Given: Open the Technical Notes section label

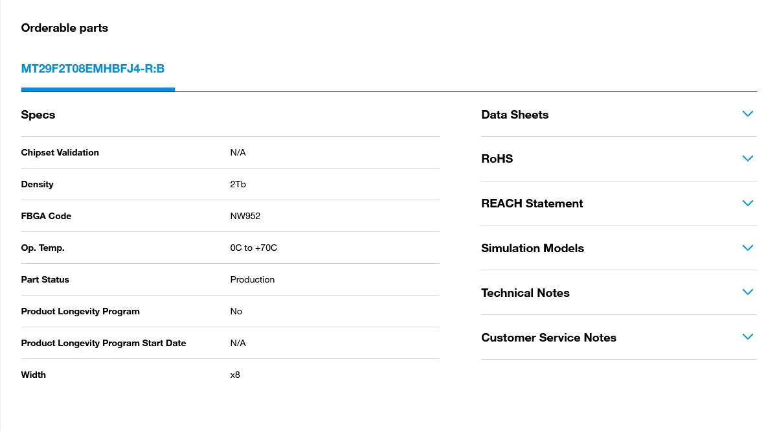Looking at the screenshot, I should 525,293.
